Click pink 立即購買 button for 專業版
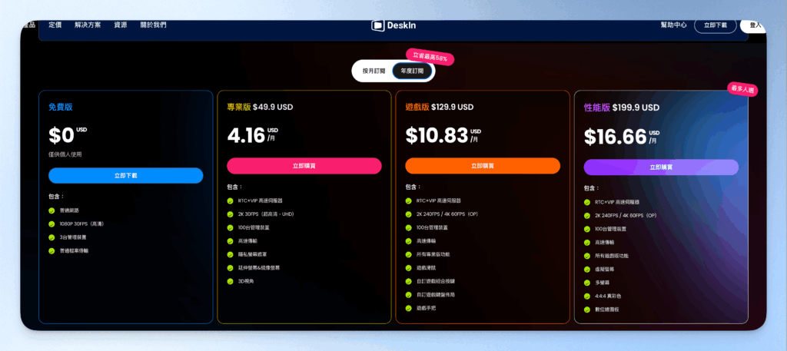This screenshot has height=351, width=787. pos(304,166)
